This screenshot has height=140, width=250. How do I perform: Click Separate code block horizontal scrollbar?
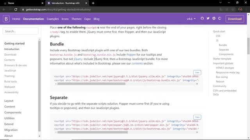pos(93,132)
